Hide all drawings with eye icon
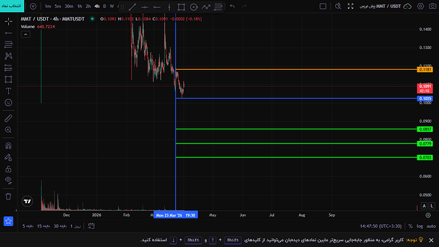The width and height of the screenshot is (439, 247). coord(8,180)
